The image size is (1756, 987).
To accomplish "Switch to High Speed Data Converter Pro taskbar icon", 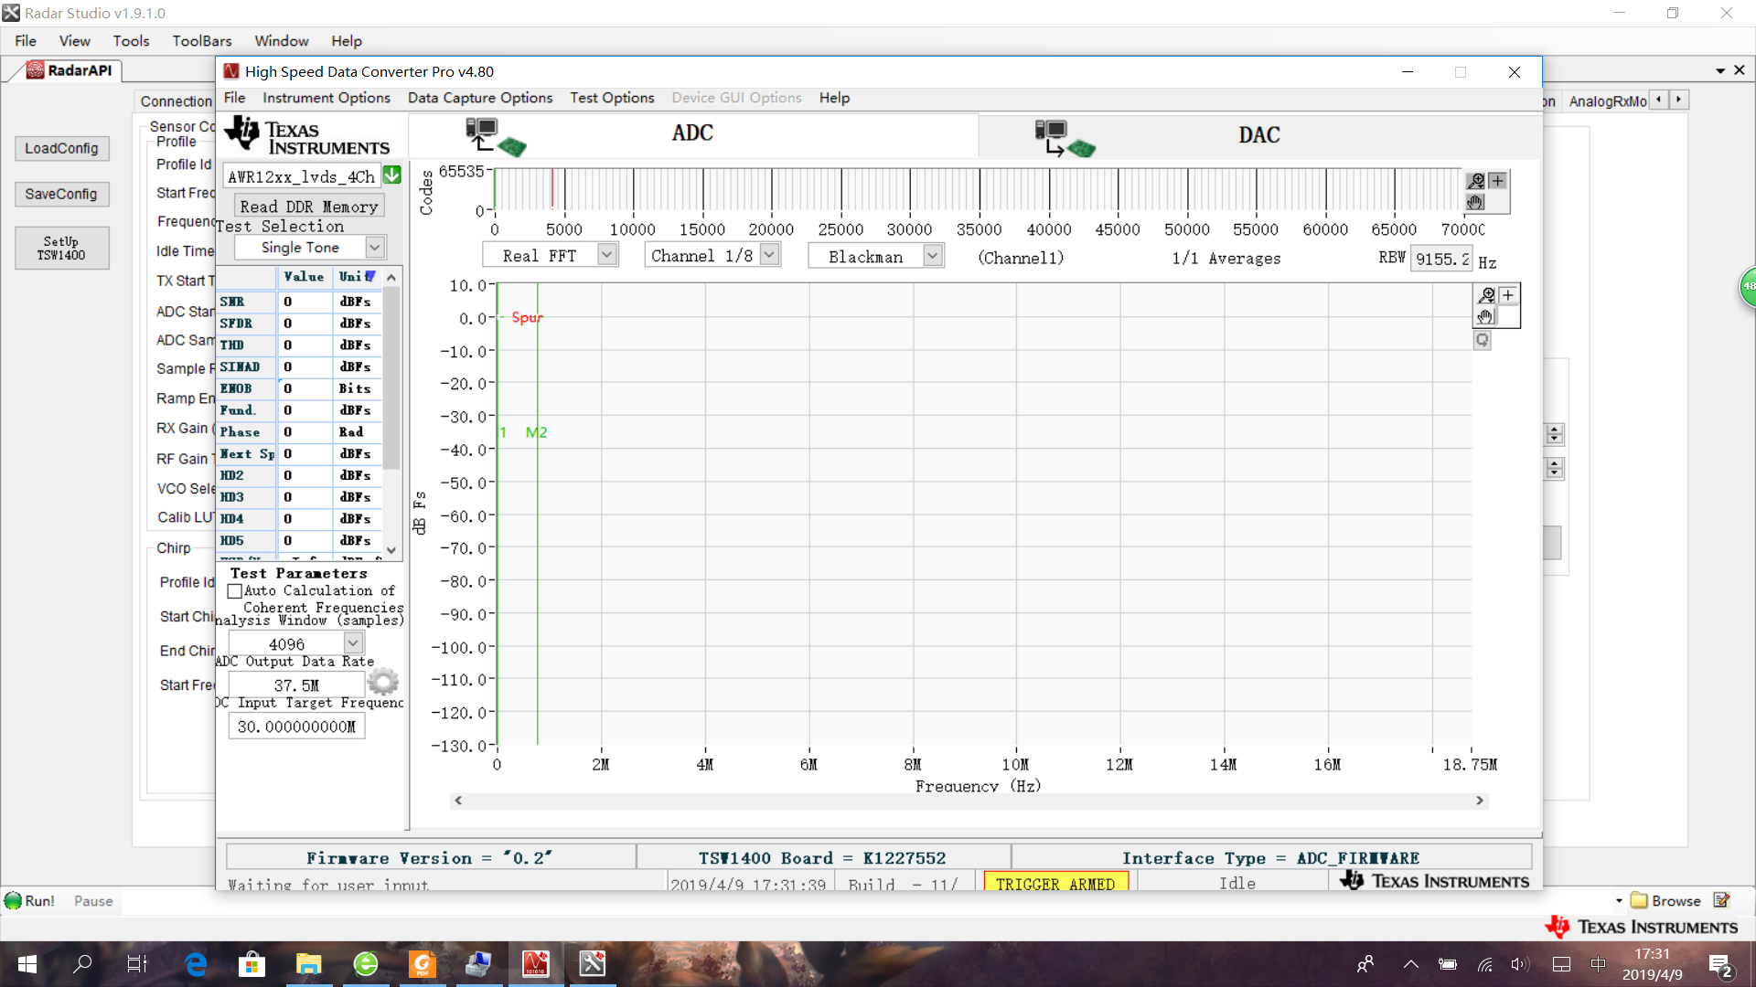I will (x=536, y=964).
